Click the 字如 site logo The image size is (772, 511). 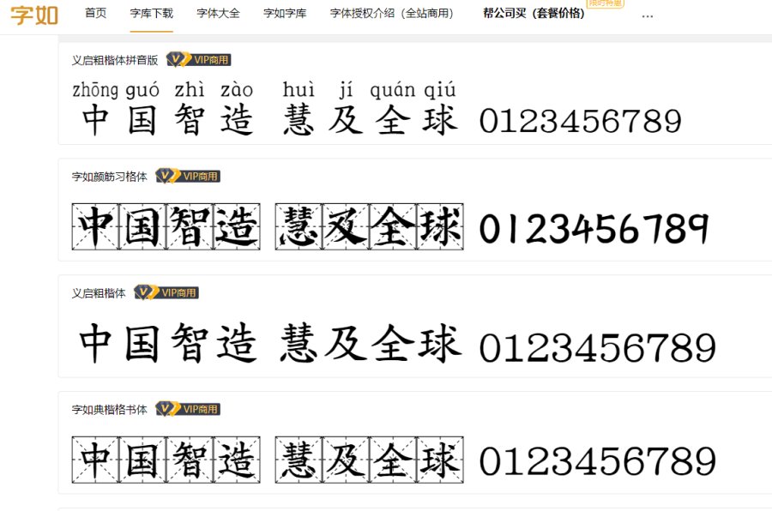click(34, 15)
